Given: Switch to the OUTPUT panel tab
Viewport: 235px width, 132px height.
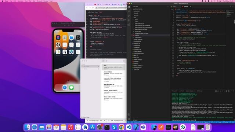Looking at the screenshot, I should tap(181, 91).
